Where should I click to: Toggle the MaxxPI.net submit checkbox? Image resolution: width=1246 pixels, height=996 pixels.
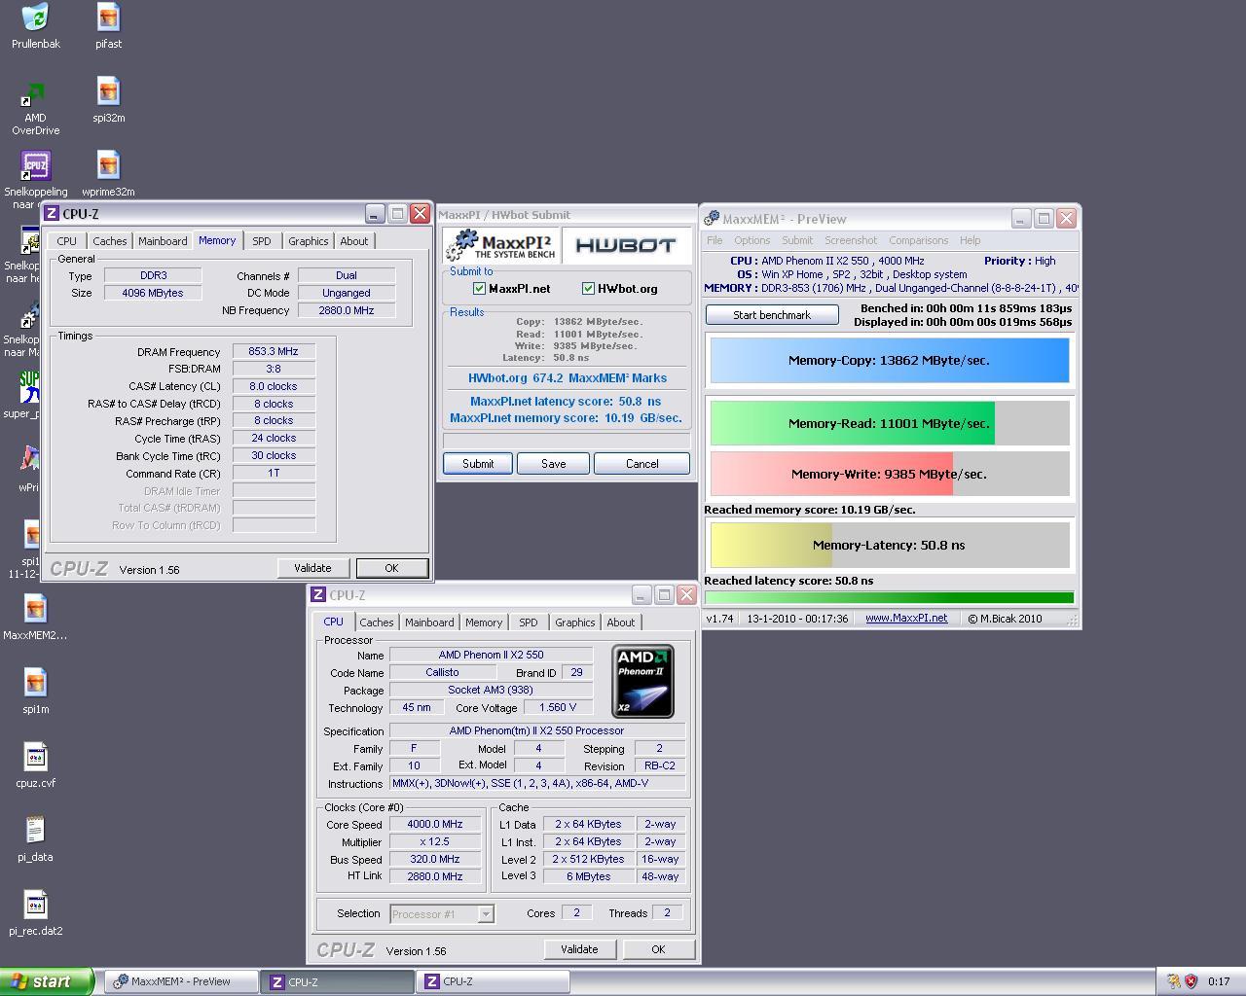pyautogui.click(x=479, y=288)
